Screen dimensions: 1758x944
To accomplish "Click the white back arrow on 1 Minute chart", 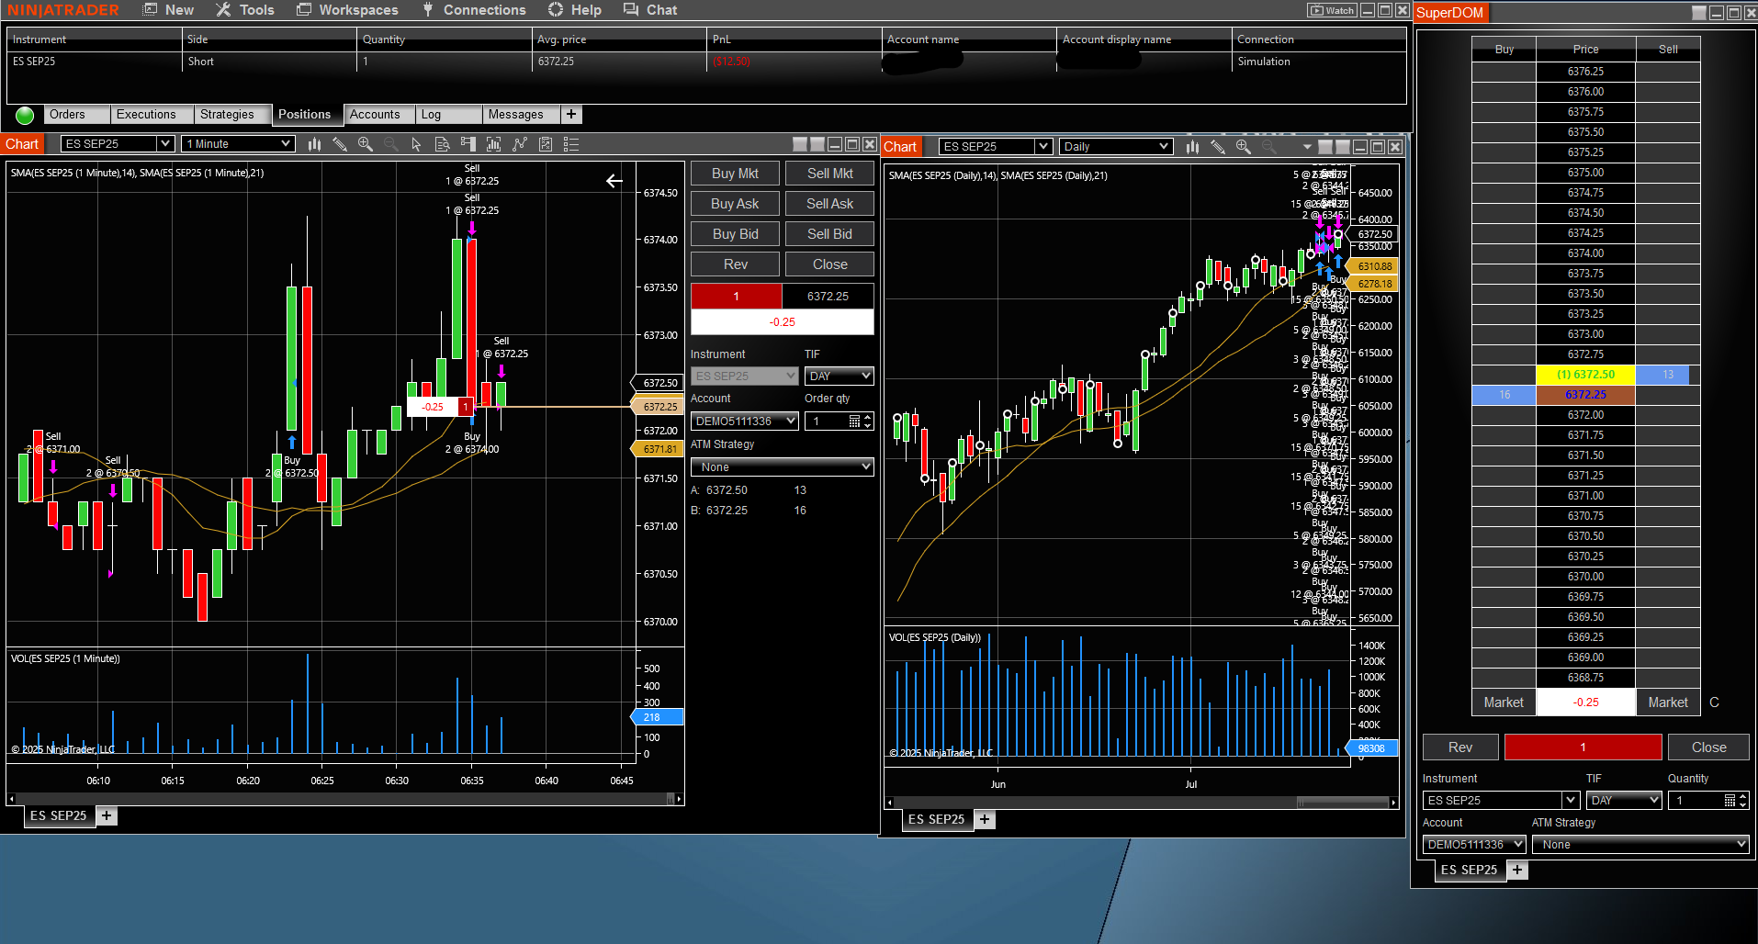I will (x=614, y=181).
